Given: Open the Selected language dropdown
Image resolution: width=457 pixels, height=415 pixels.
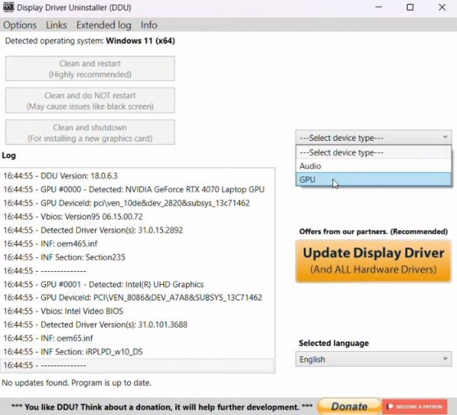Looking at the screenshot, I should click(x=373, y=359).
